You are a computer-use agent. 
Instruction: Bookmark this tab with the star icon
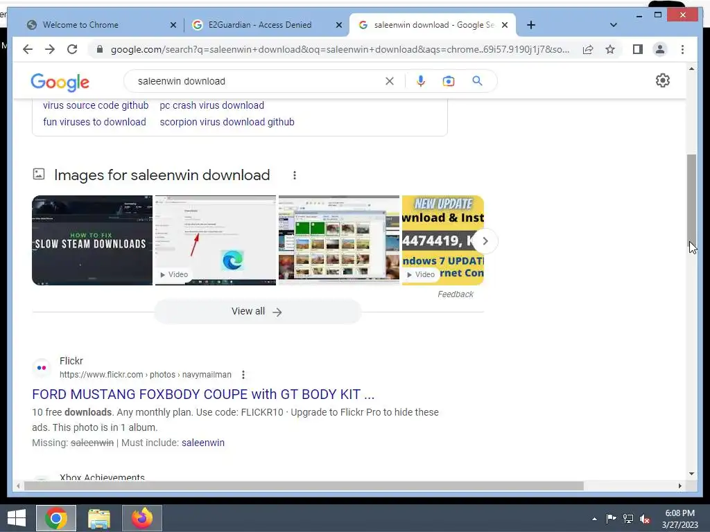pos(610,49)
